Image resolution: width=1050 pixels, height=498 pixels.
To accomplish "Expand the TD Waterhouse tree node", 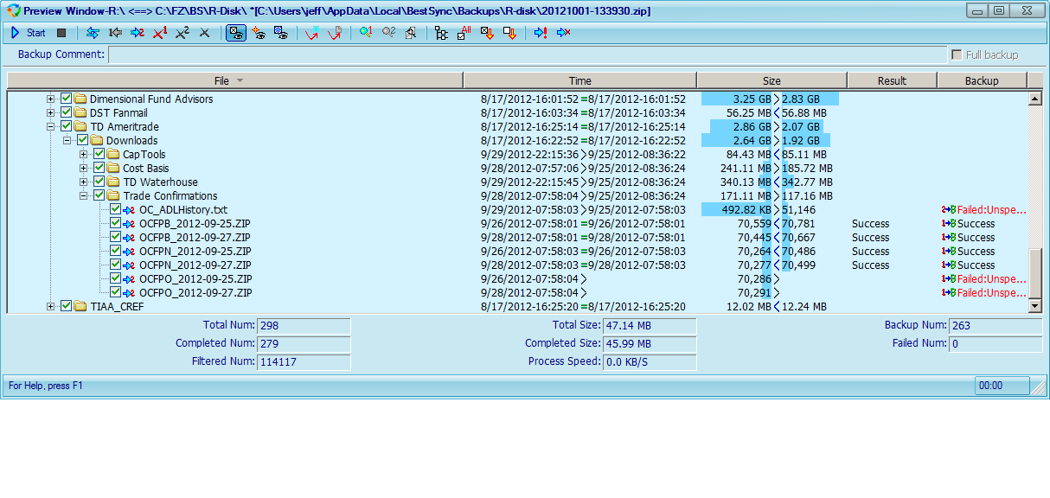I will point(84,182).
